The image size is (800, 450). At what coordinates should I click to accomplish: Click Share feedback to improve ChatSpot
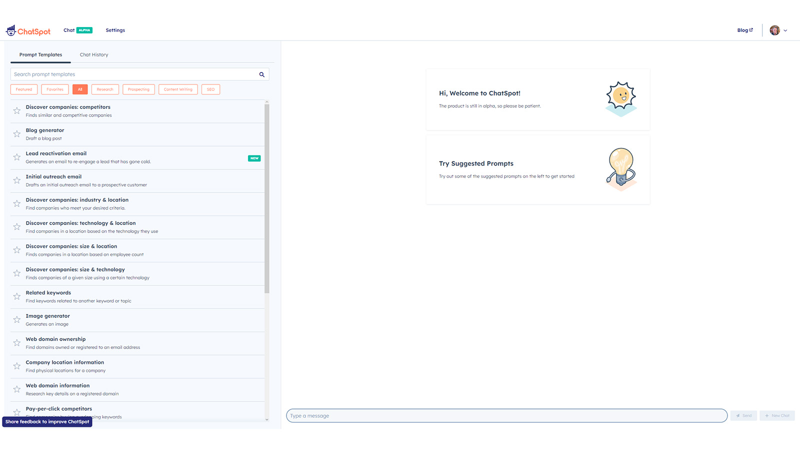(x=47, y=422)
